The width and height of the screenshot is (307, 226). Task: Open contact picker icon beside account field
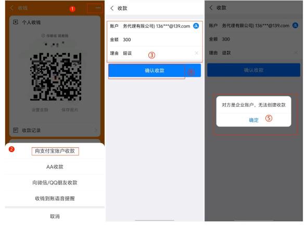(x=196, y=26)
